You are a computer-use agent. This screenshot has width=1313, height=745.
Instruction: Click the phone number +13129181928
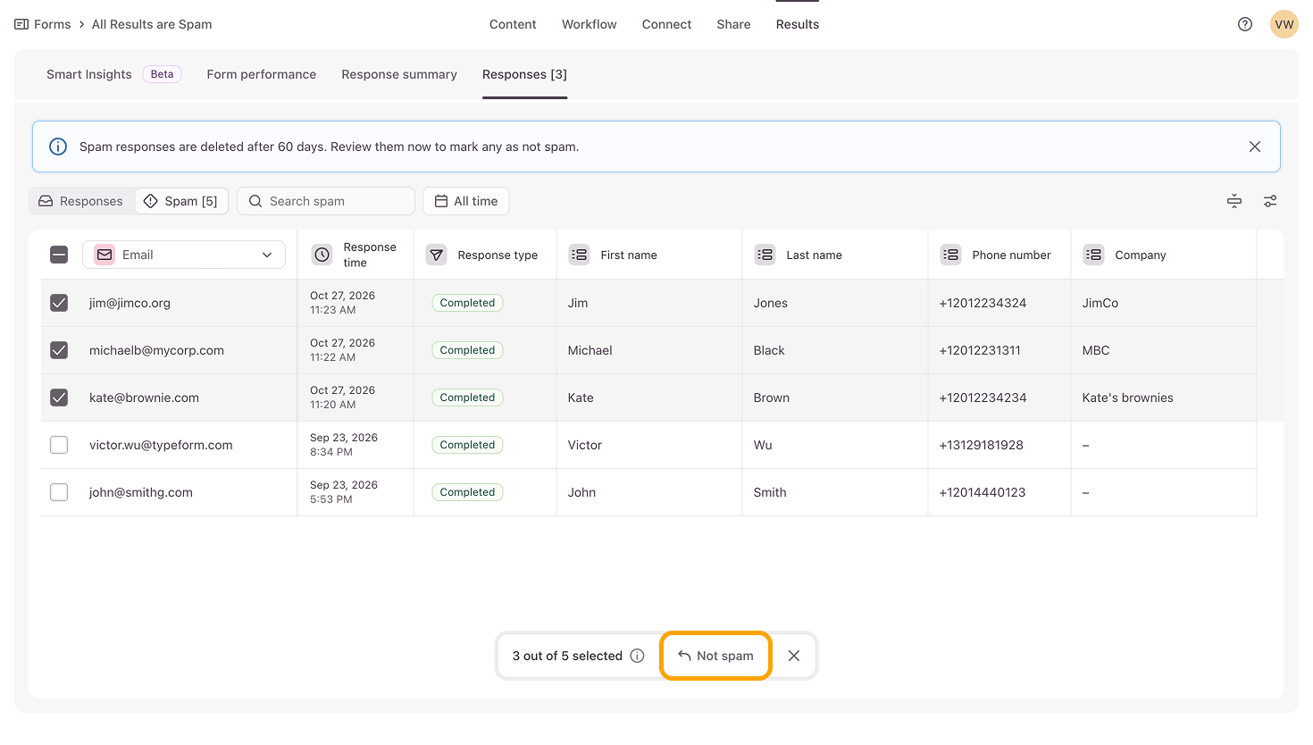(982, 445)
